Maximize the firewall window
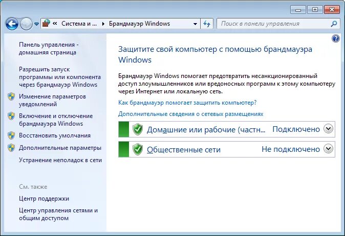Screen dimensions: 345x236 pyautogui.click(x=315, y=10)
